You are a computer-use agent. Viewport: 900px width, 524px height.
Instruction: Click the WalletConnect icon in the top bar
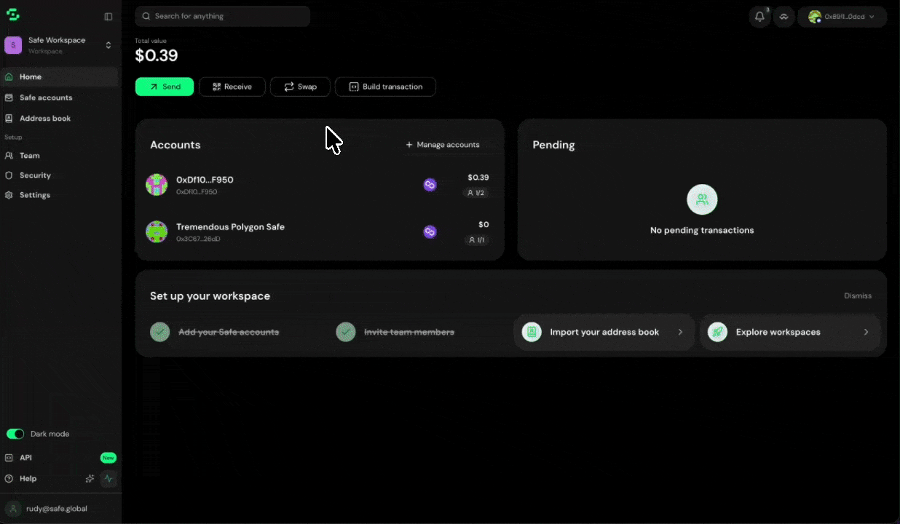(784, 17)
